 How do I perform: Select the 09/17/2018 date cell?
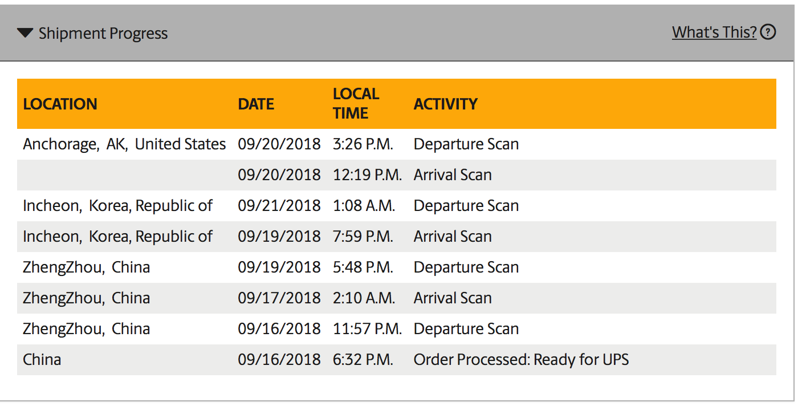coord(279,298)
